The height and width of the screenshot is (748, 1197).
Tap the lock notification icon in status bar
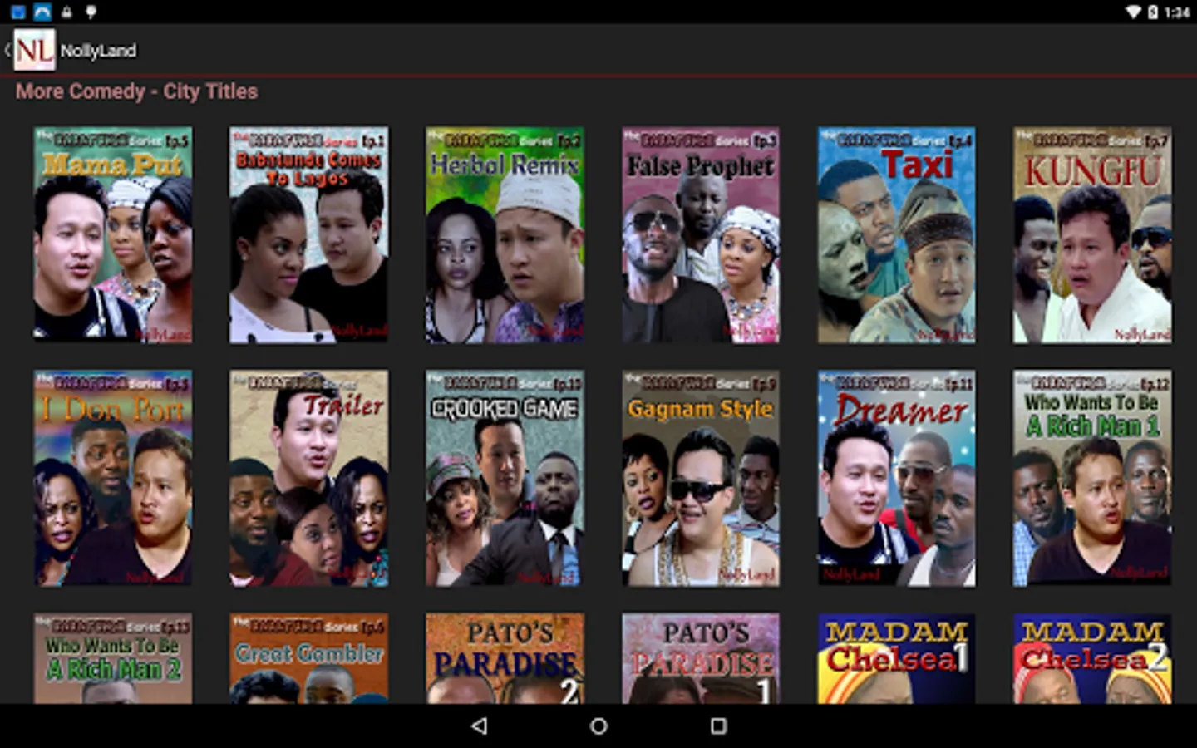pos(66,12)
